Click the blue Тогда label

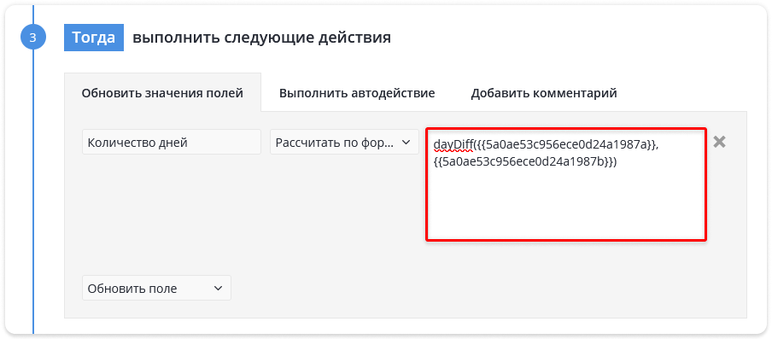click(94, 38)
